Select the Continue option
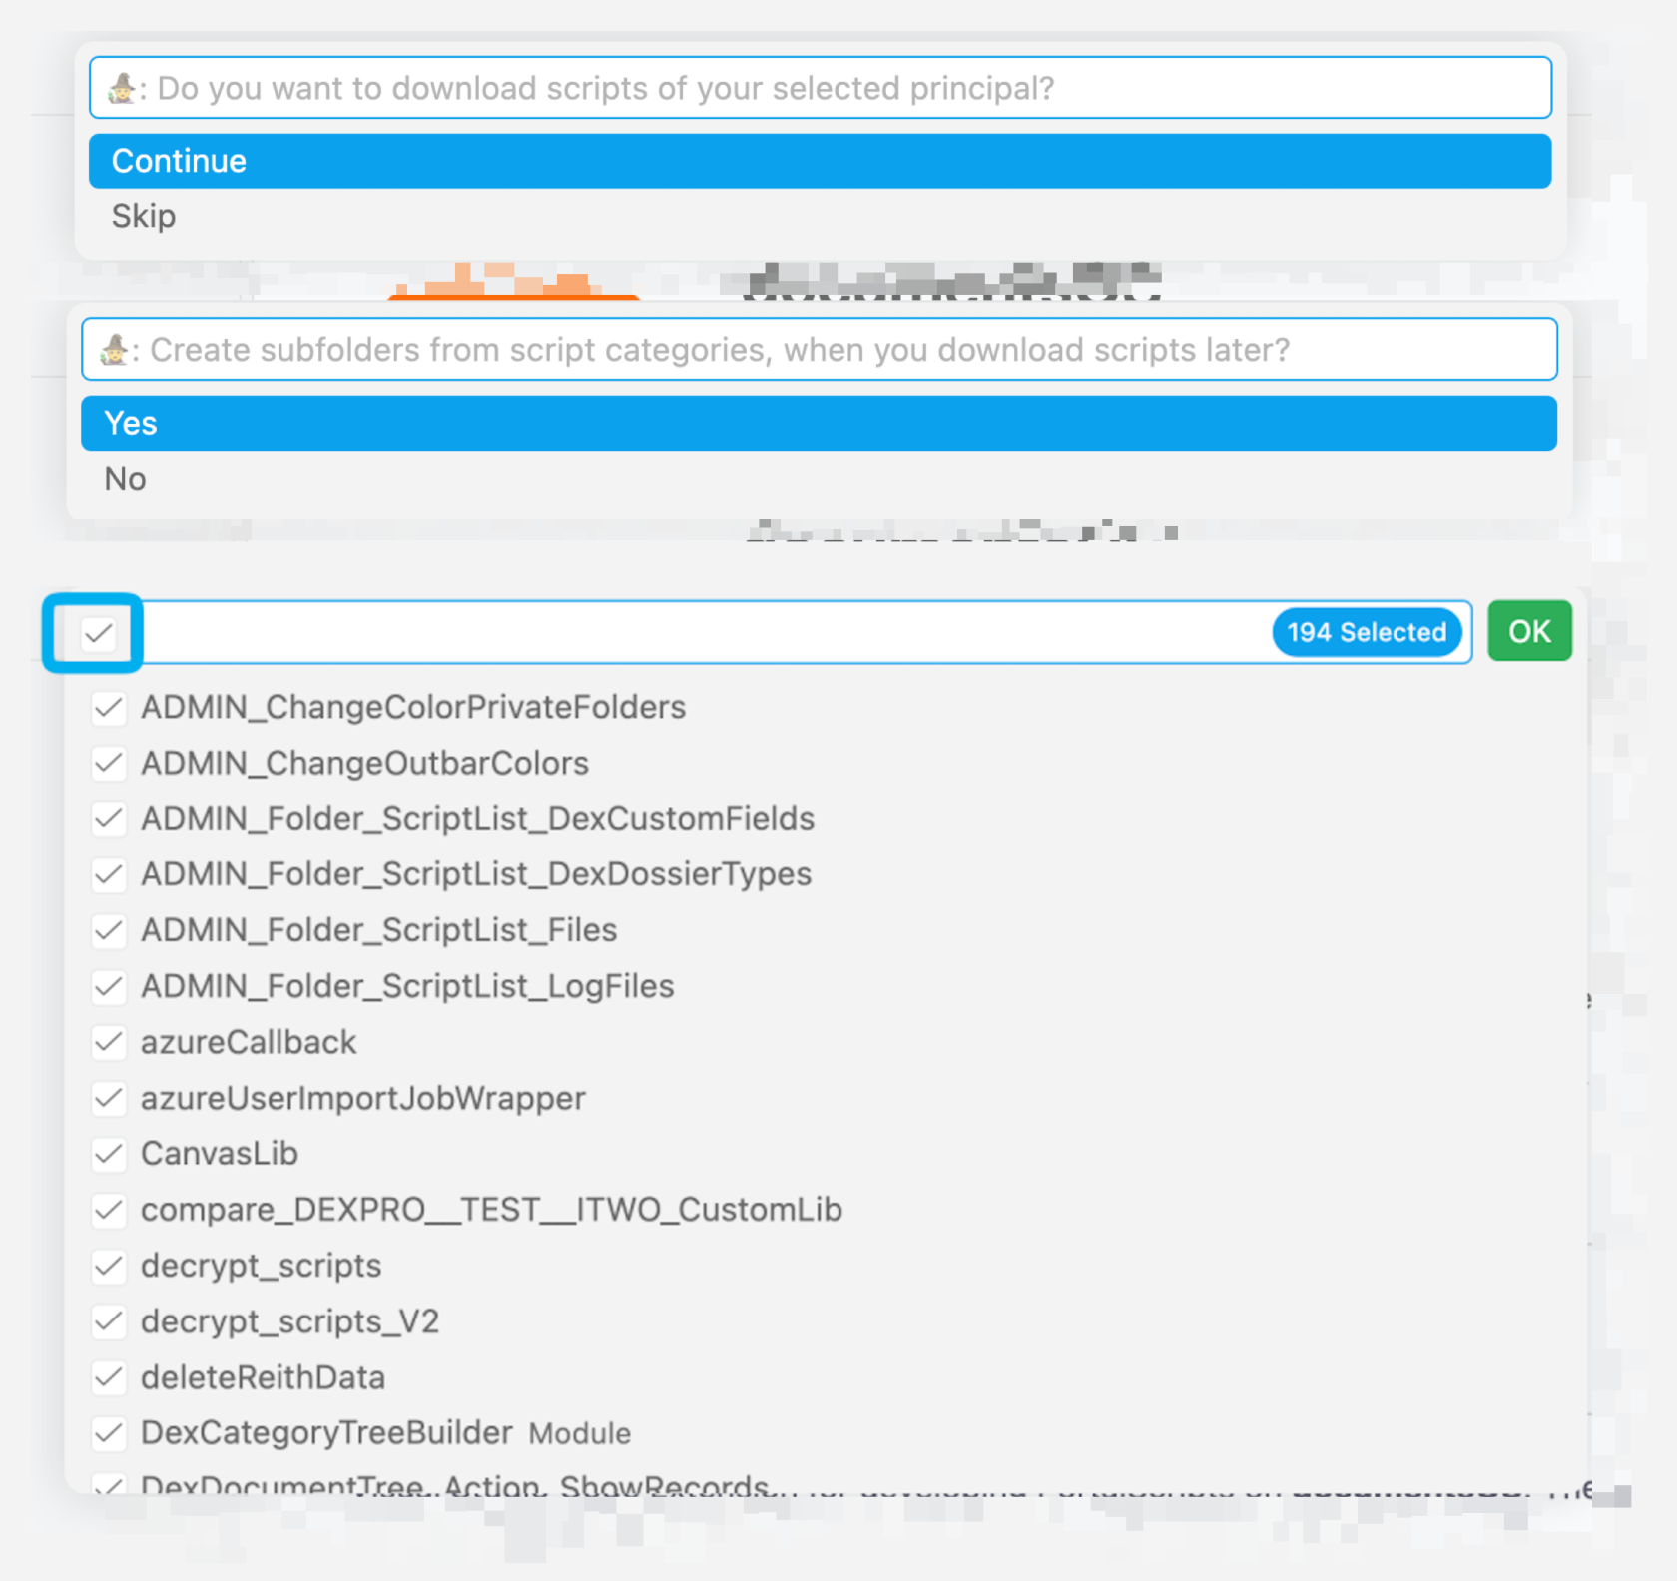1677x1581 pixels. [x=820, y=161]
